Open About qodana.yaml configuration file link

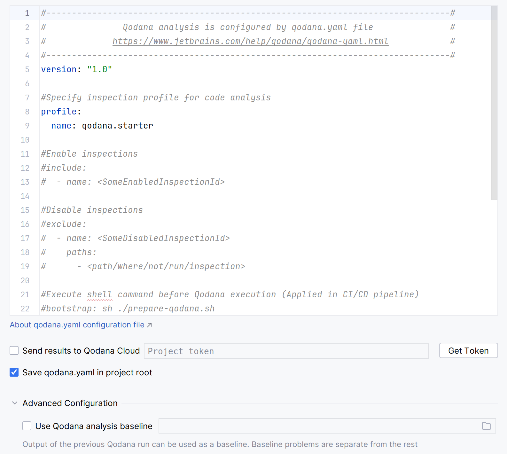click(77, 325)
